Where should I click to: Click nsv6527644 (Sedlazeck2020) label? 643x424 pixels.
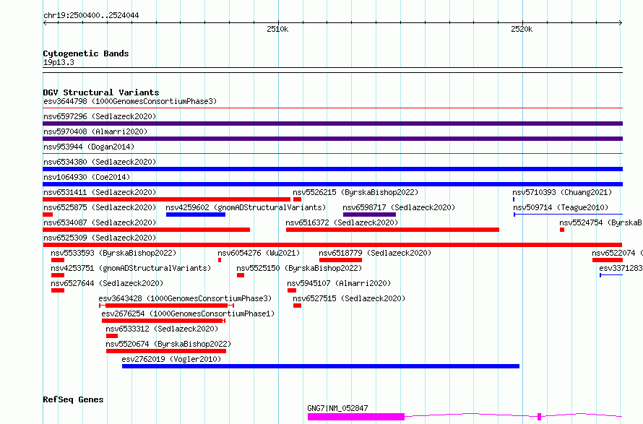click(x=107, y=283)
